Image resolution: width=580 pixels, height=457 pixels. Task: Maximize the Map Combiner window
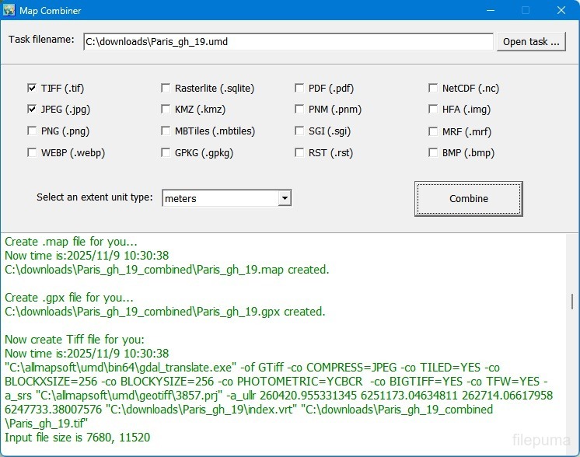[525, 11]
